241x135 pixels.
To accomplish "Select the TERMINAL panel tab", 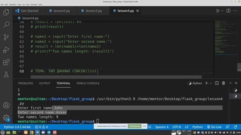I will point(63,83).
